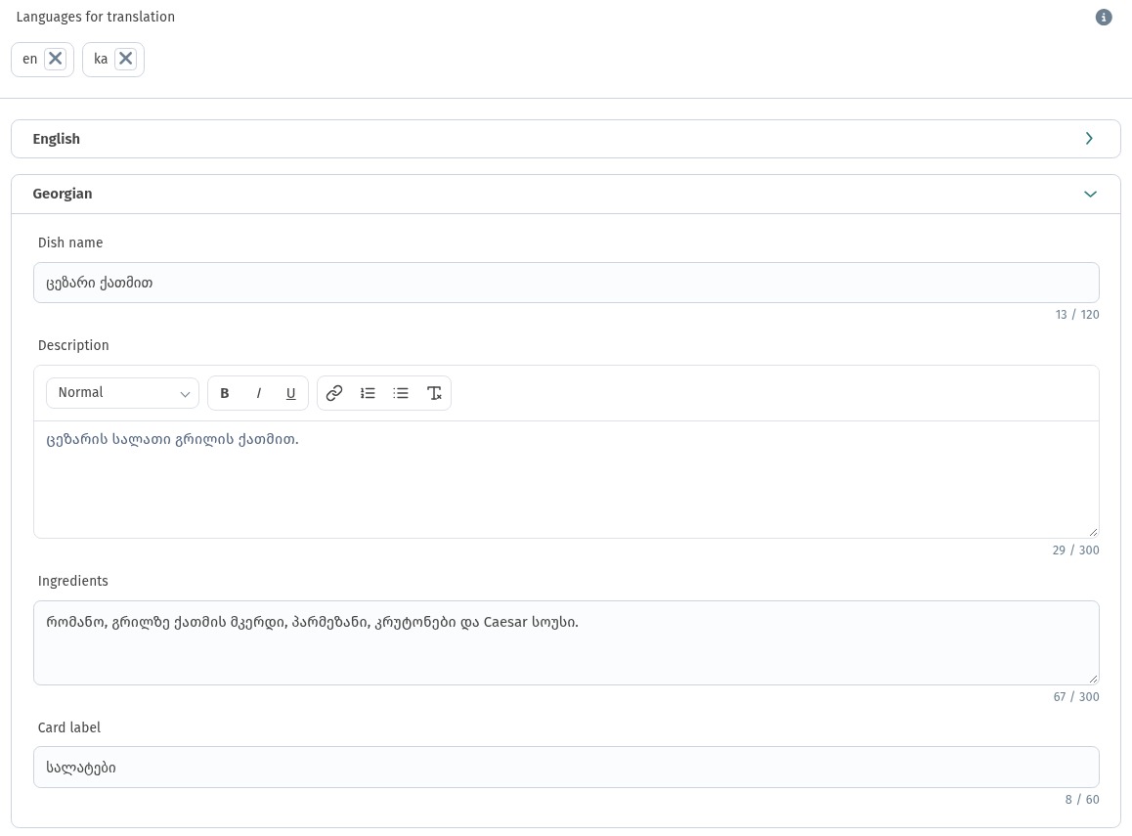Click the '29 / 300' character counter
The image size is (1132, 836).
click(x=1075, y=550)
